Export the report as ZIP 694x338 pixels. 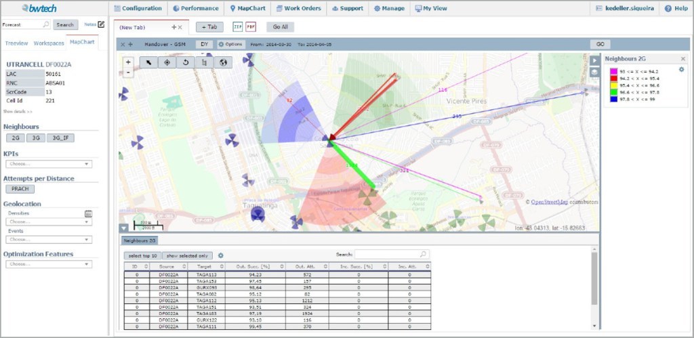pos(237,27)
